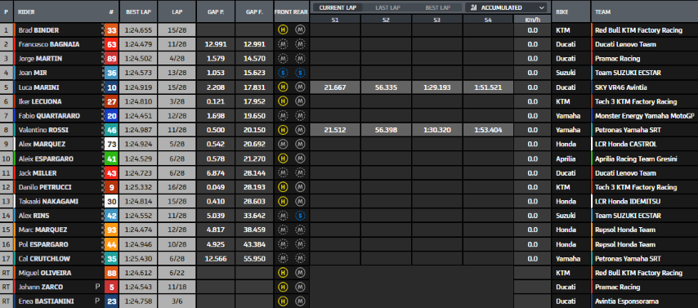
Task: Click Joan Mir's blue soft rear tyre icon
Action: tap(300, 73)
